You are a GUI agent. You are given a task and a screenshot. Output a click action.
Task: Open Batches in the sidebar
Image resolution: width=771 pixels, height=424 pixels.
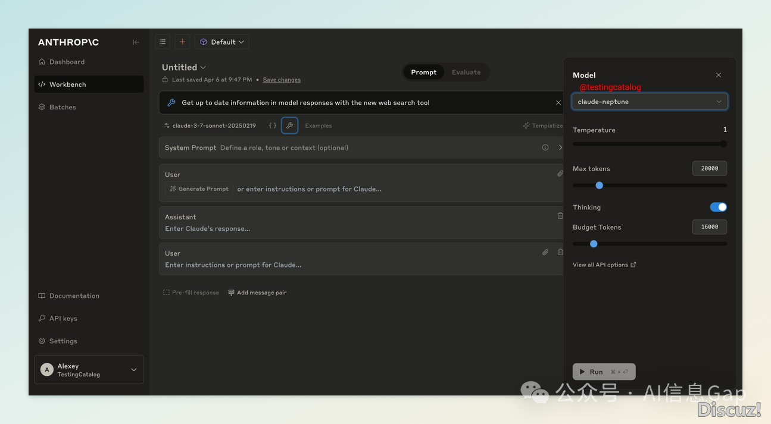[63, 107]
